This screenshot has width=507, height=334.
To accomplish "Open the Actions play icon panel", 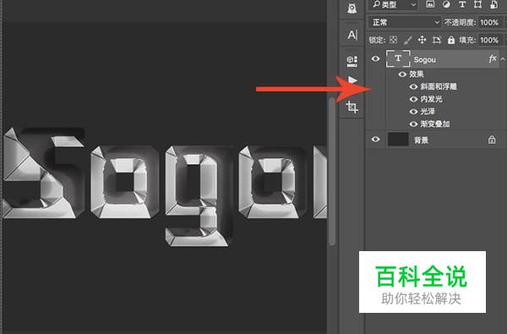I will coord(352,79).
